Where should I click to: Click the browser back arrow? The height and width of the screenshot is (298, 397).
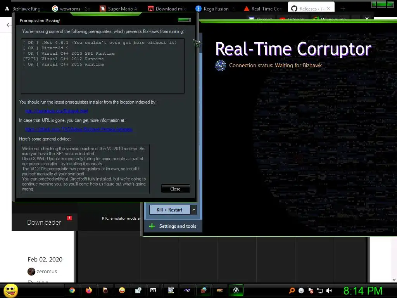(9, 25)
